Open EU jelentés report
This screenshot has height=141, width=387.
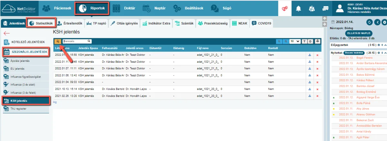tap(26, 68)
